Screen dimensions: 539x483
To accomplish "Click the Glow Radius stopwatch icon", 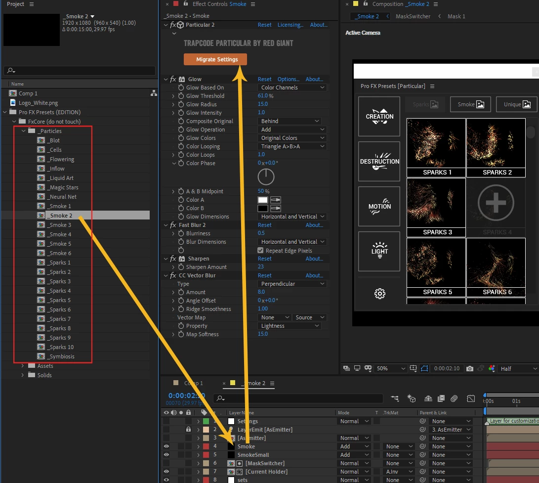I will [x=181, y=104].
